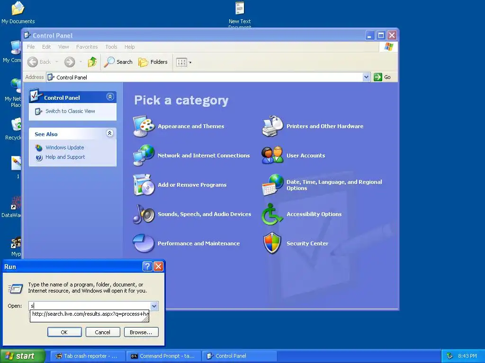Screen dimensions: 485x363
Task: Open the View menu
Action: (64, 47)
